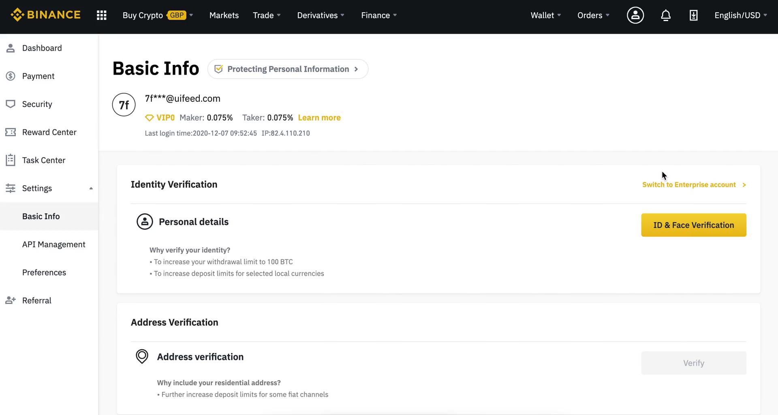This screenshot has width=778, height=415.
Task: Click Learn more about fees
Action: pyautogui.click(x=319, y=118)
